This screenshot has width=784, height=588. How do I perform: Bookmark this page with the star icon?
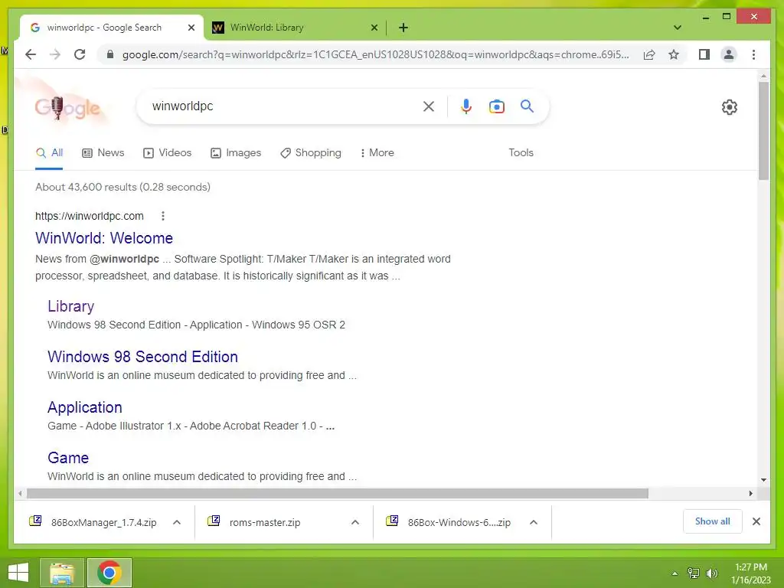674,54
